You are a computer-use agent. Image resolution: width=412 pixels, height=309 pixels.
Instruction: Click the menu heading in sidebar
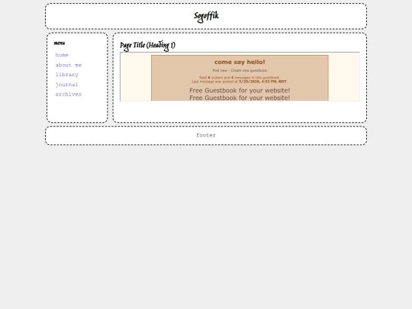(x=60, y=43)
